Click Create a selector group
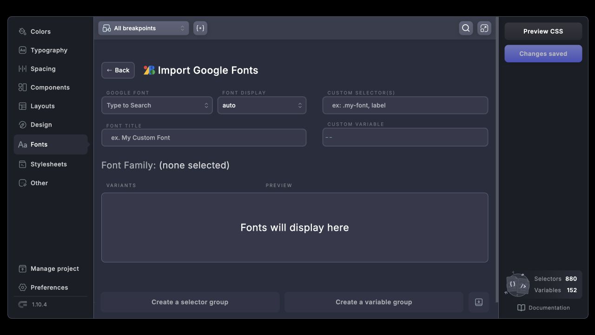The width and height of the screenshot is (595, 335). point(190,302)
